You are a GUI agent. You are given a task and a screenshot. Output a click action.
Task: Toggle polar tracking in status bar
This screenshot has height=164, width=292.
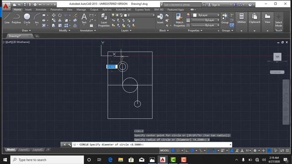point(192,150)
